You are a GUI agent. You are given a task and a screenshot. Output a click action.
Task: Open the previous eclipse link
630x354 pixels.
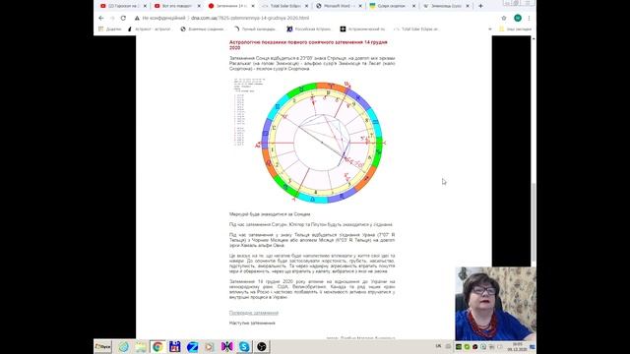pos(254,313)
